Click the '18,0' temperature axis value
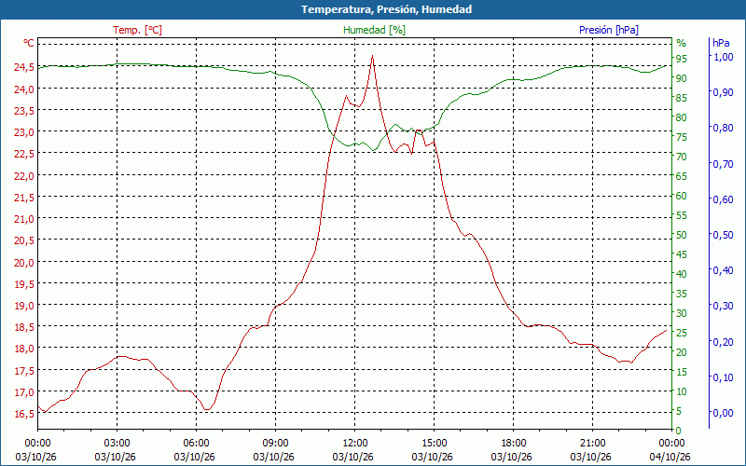Screen dimensions: 746x466 pyautogui.click(x=24, y=349)
